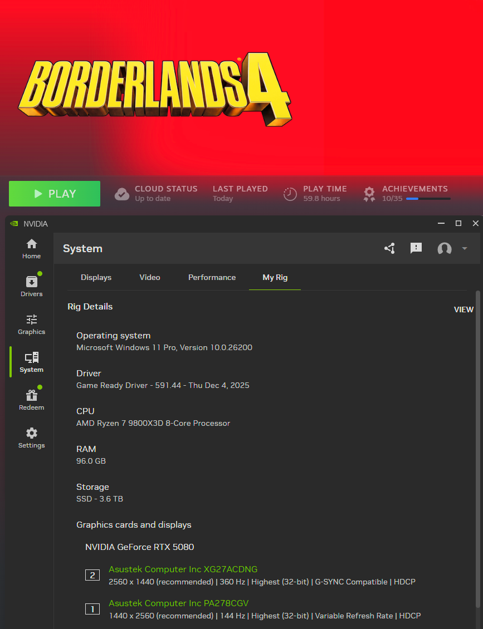Click the 2560 x 1440 360 Hz details line
This screenshot has width=483, height=629.
262,582
